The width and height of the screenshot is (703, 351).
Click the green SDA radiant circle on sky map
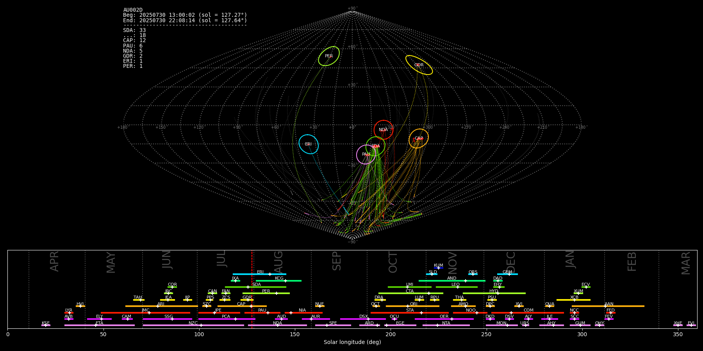click(376, 146)
